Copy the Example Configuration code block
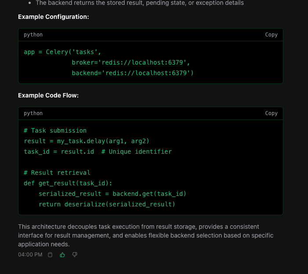The image size is (308, 274). [271, 35]
